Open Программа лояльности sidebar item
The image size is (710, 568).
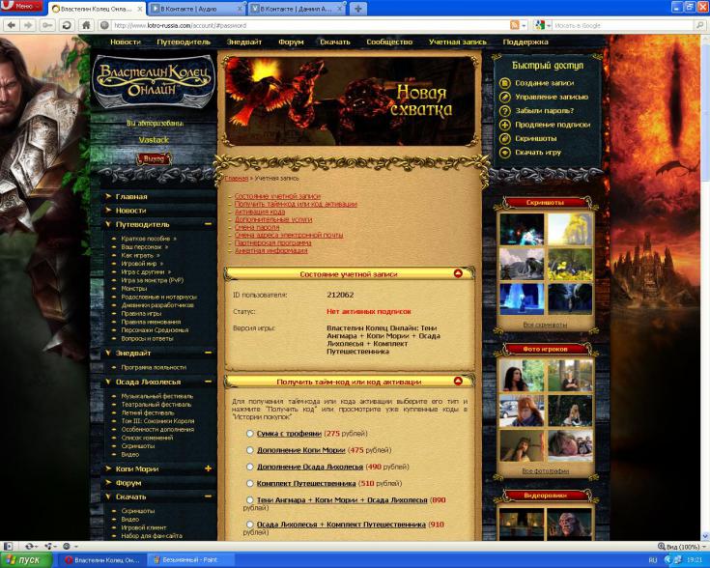pyautogui.click(x=154, y=367)
